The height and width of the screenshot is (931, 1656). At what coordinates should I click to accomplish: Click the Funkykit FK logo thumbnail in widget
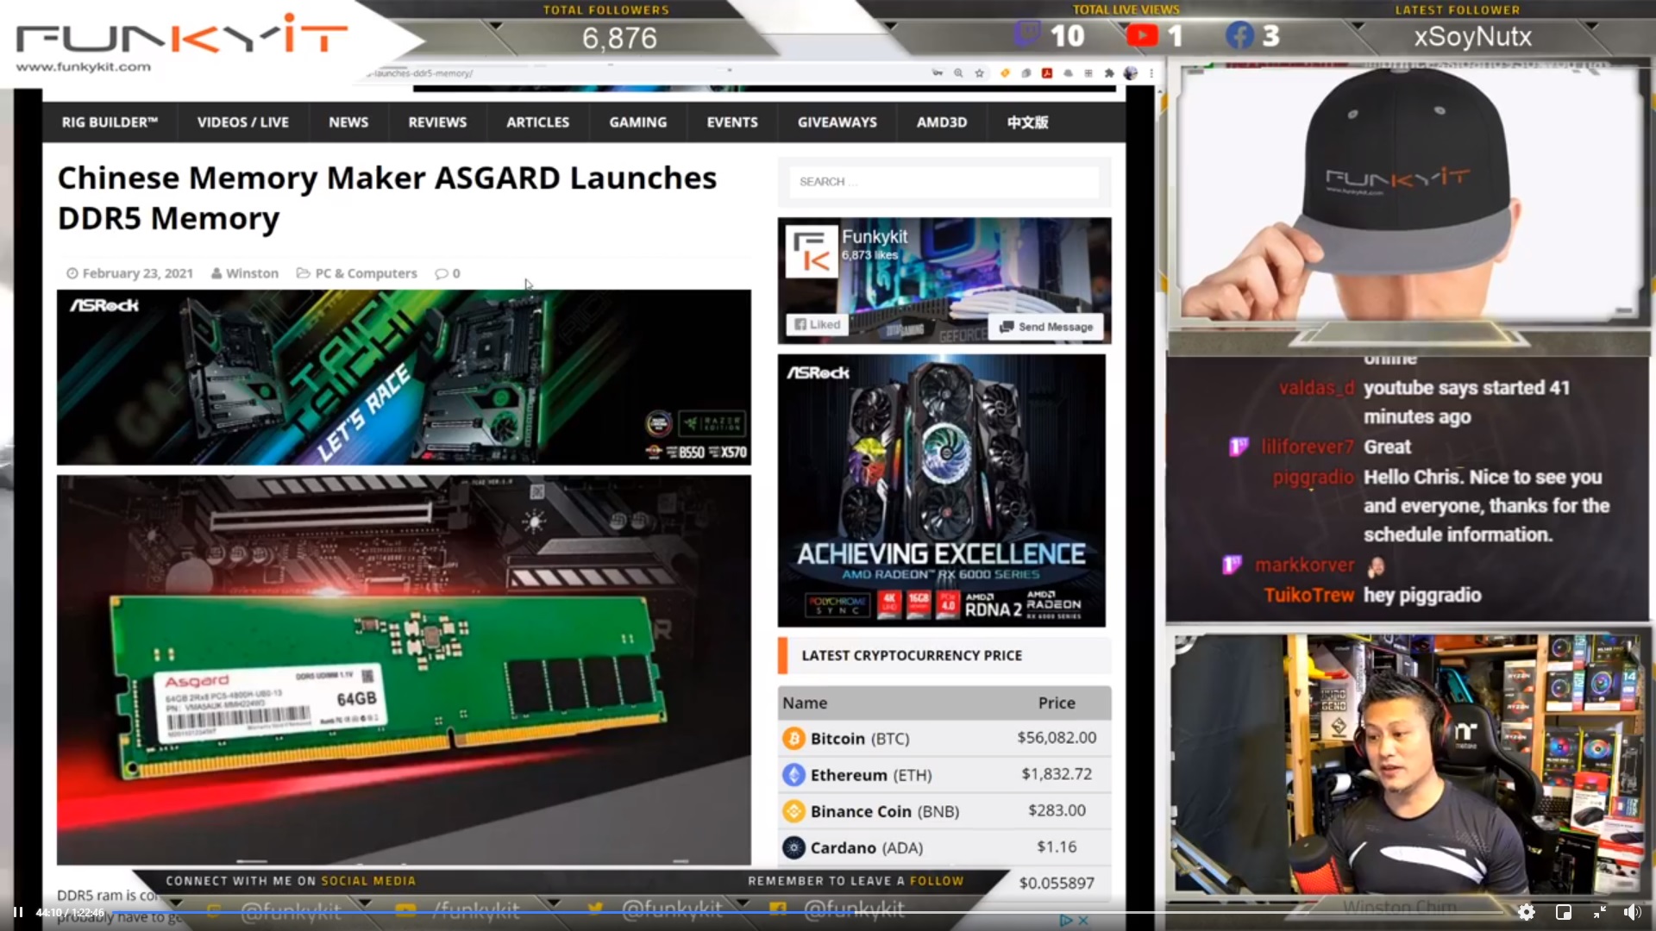tap(812, 252)
